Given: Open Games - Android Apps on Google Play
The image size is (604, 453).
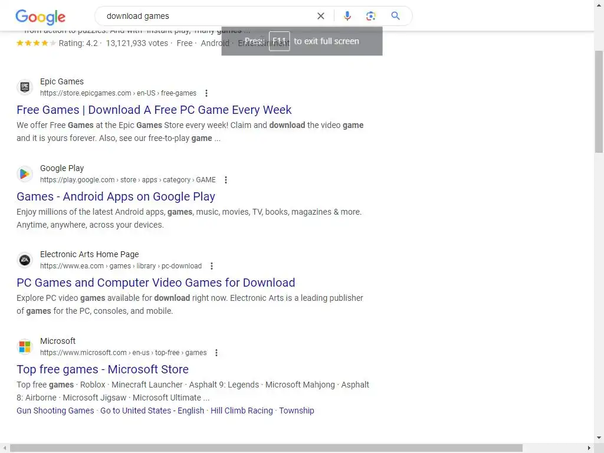Looking at the screenshot, I should pyautogui.click(x=116, y=196).
